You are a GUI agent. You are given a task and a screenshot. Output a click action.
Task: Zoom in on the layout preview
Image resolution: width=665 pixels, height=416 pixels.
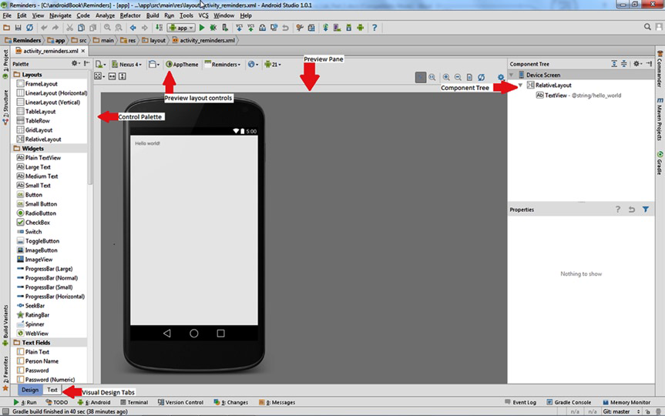click(446, 77)
